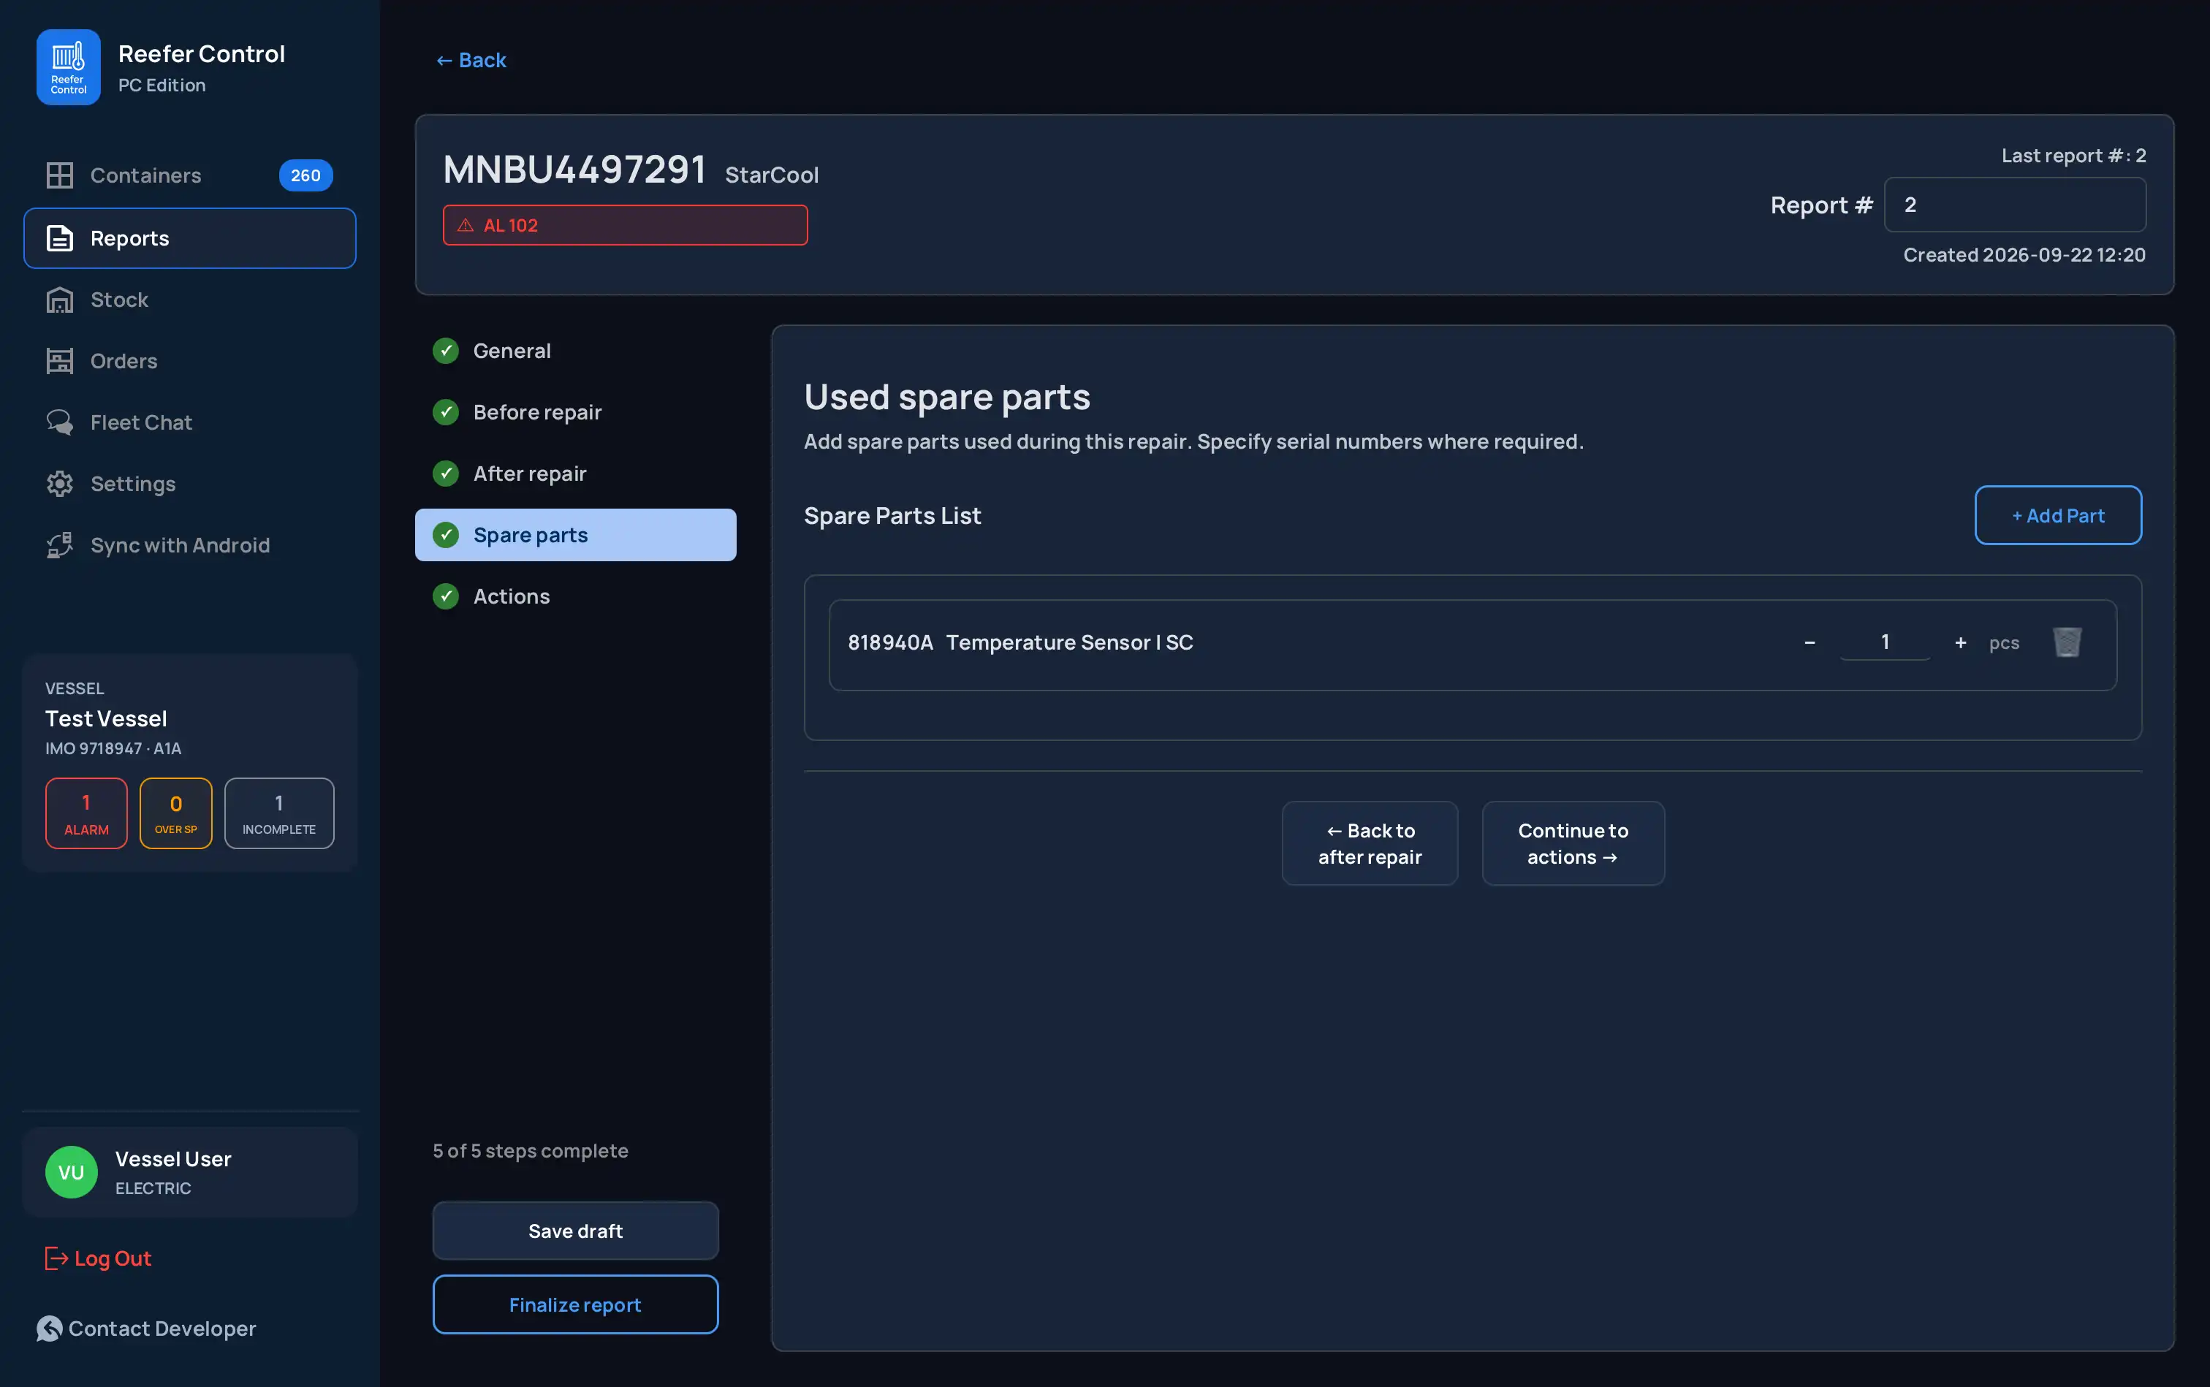Image resolution: width=2210 pixels, height=1387 pixels.
Task: Select the Spare parts step
Action: [575, 536]
